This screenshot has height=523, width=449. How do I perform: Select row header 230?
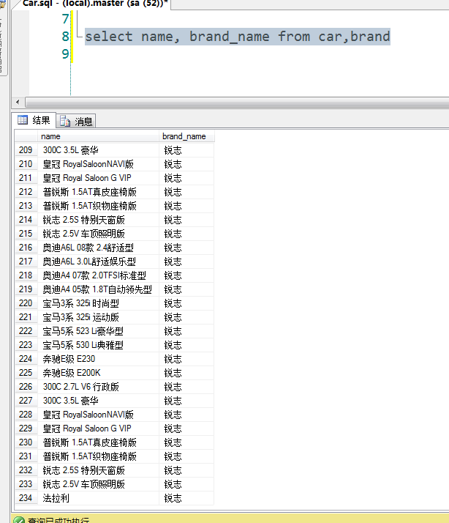(x=26, y=442)
